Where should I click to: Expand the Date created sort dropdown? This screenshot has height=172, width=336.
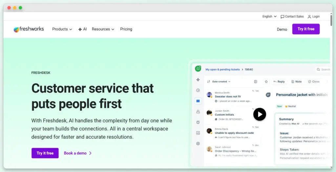point(221,82)
